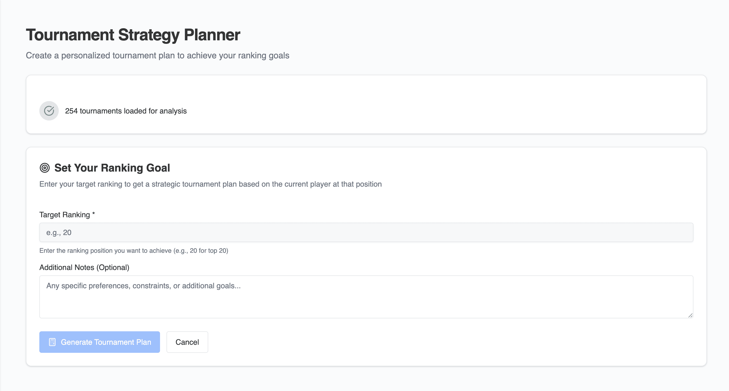Focus the Target Ranking input field
The image size is (729, 391).
point(366,232)
